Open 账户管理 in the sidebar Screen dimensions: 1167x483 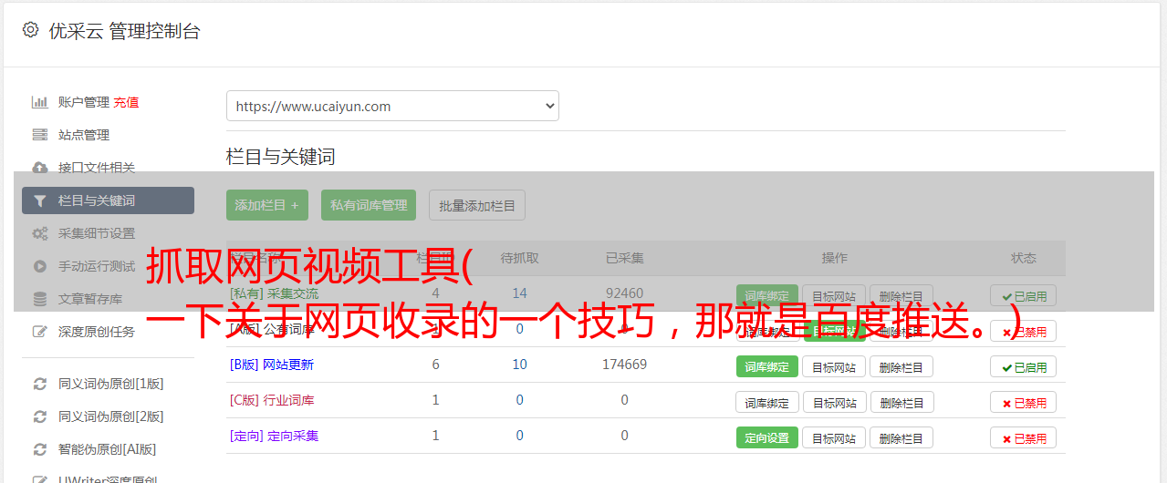pyautogui.click(x=84, y=102)
